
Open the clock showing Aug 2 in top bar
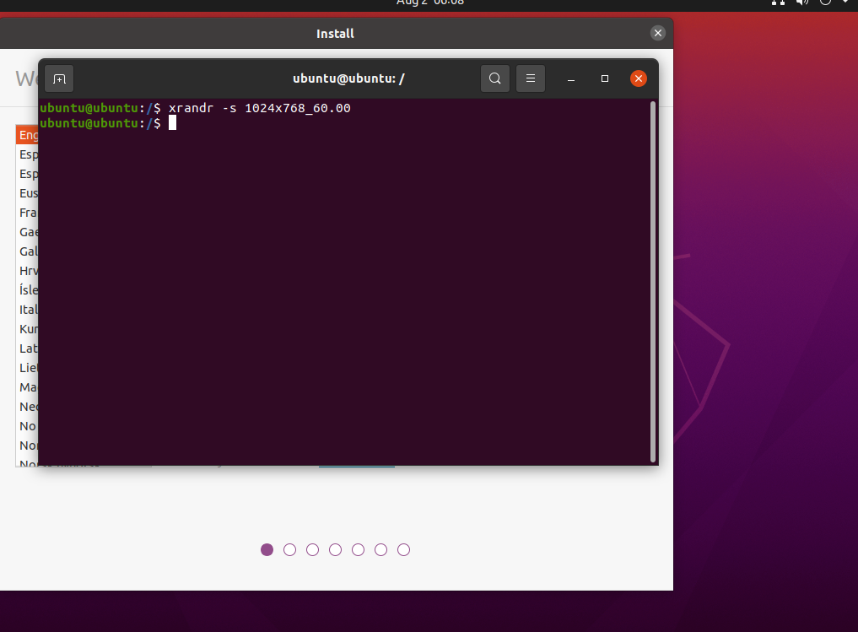point(430,3)
